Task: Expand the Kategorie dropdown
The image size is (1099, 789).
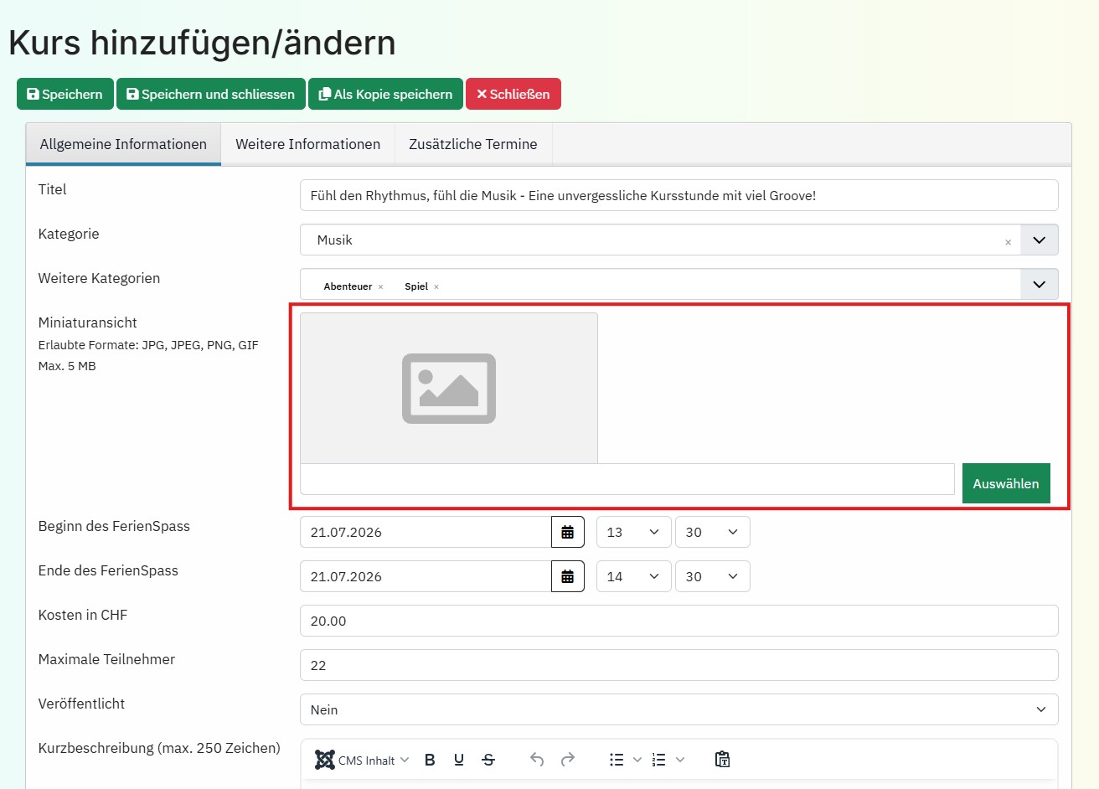Action: 1039,240
